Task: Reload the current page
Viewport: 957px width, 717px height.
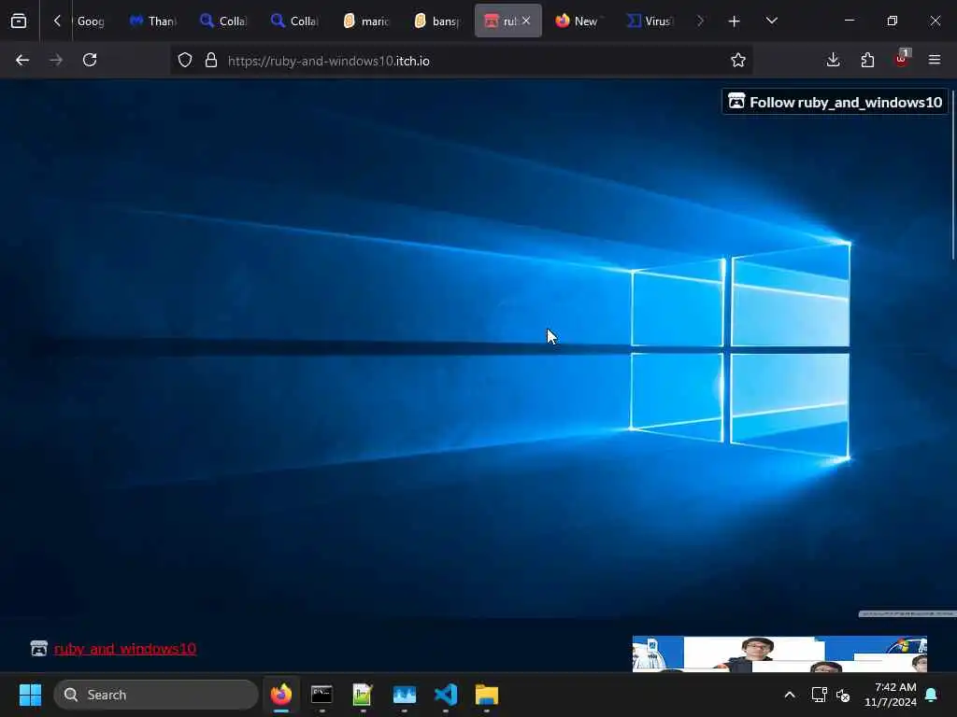Action: tap(90, 60)
